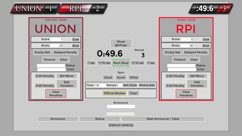Subtract a tenth with −1/10 sec
Screen dimensions: 242x136
point(104,63)
